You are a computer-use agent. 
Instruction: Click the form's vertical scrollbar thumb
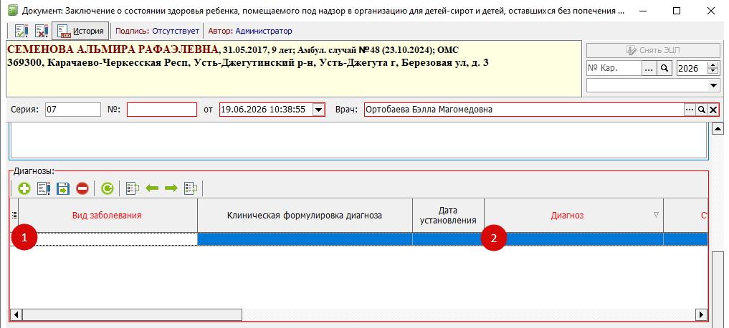[x=718, y=290]
